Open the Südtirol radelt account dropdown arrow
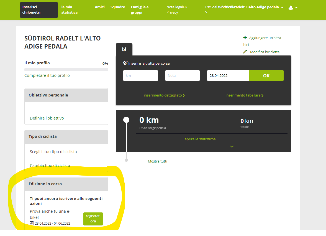The height and width of the screenshot is (236, 326). click(x=282, y=7)
